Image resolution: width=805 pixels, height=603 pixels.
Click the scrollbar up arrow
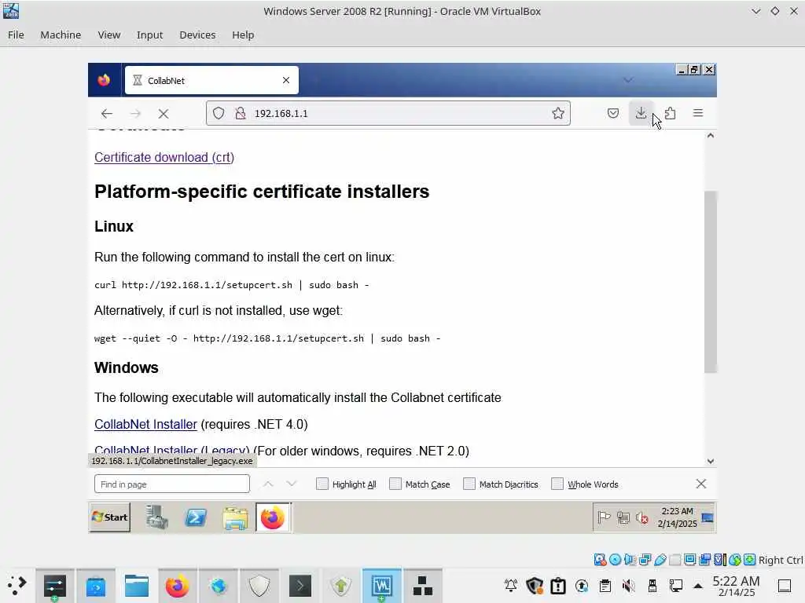[711, 135]
